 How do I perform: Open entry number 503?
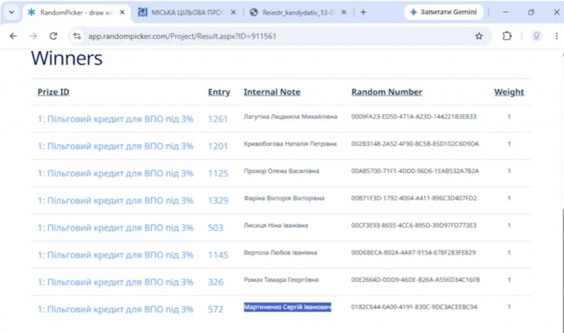tap(216, 228)
